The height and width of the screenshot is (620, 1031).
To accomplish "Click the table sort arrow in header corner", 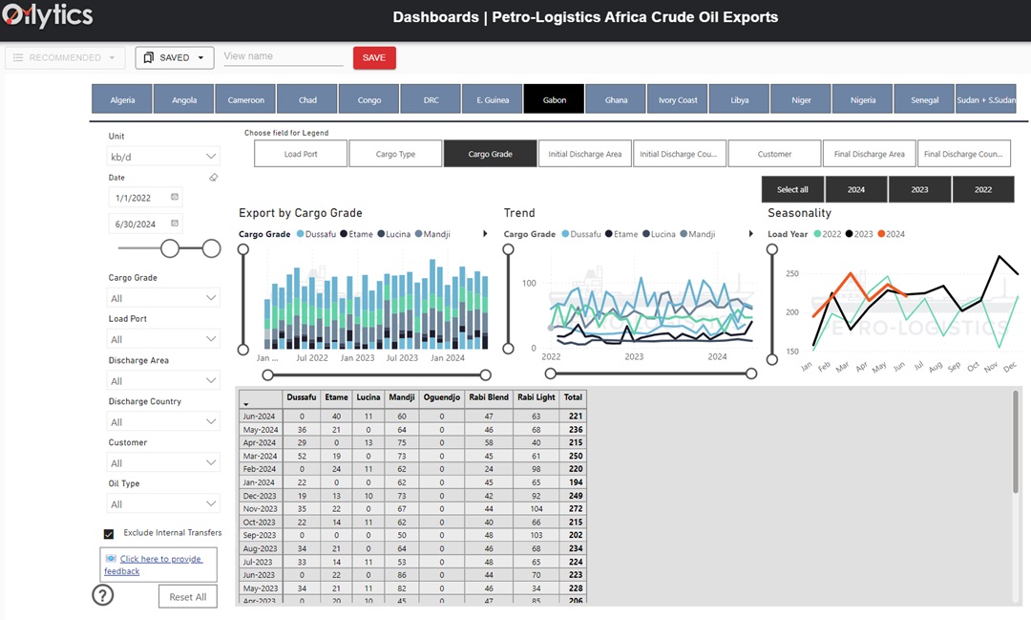I will 246,404.
